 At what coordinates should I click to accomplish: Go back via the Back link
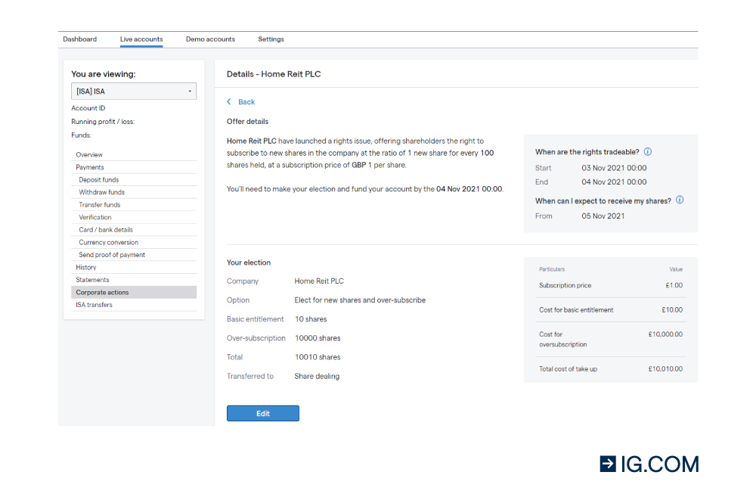click(246, 102)
